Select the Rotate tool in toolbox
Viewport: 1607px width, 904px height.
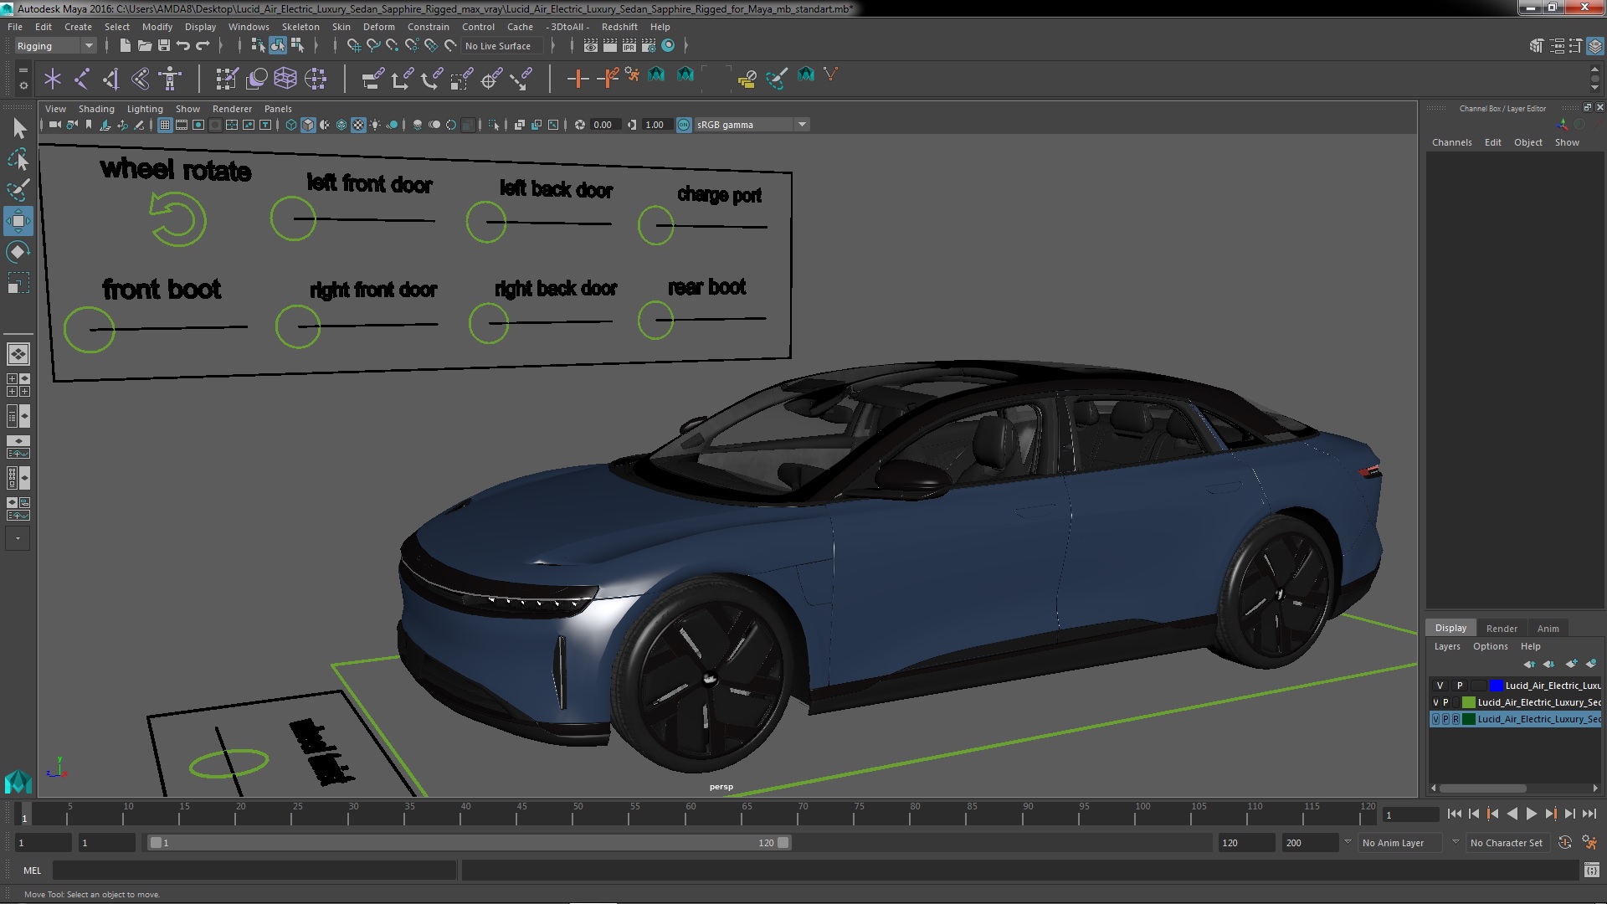(x=18, y=252)
